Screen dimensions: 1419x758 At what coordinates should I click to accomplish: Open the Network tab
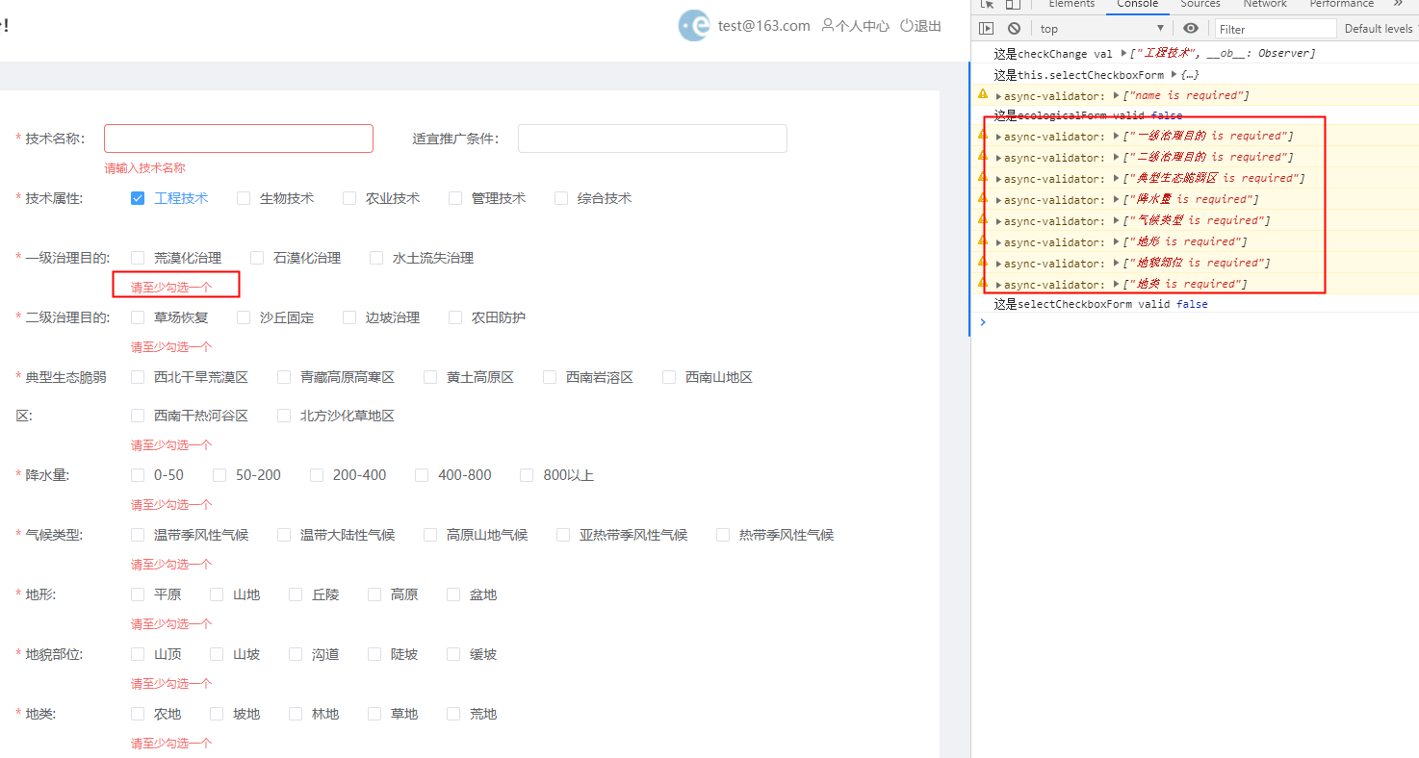click(x=1265, y=4)
